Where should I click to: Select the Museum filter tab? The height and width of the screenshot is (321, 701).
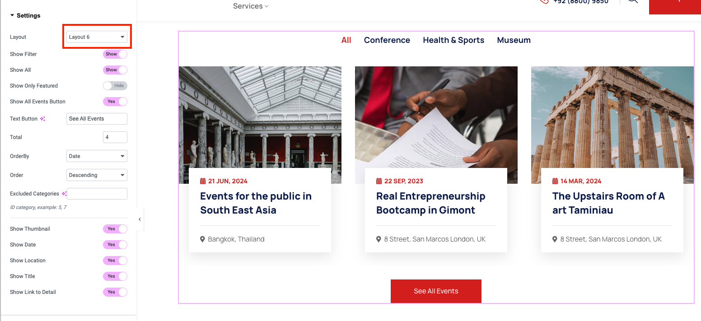point(514,40)
